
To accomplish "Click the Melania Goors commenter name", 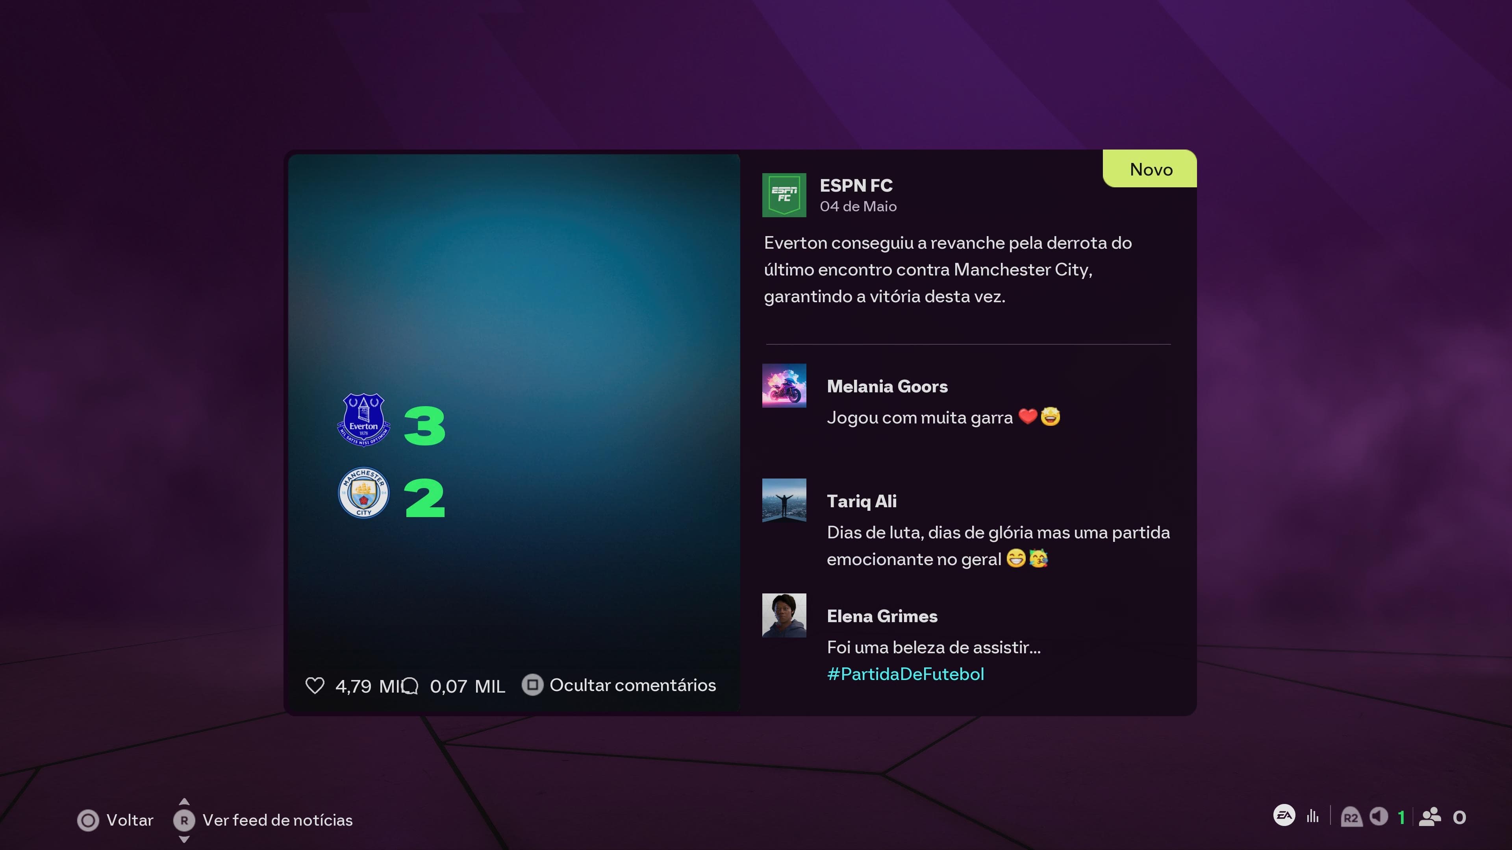I will (887, 386).
